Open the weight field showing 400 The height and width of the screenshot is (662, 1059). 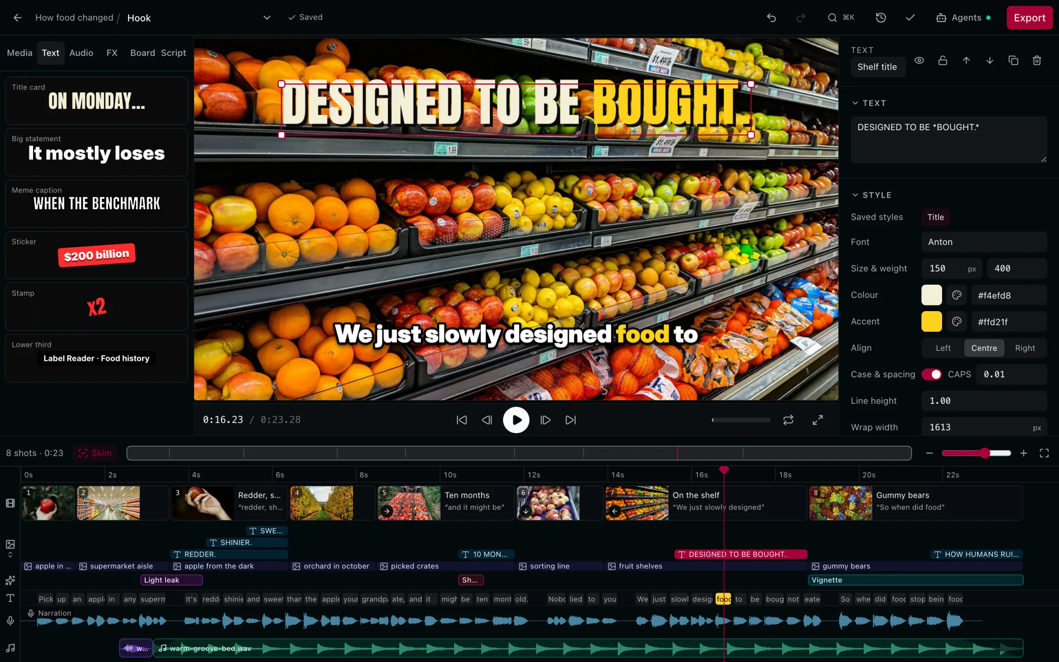1017,269
